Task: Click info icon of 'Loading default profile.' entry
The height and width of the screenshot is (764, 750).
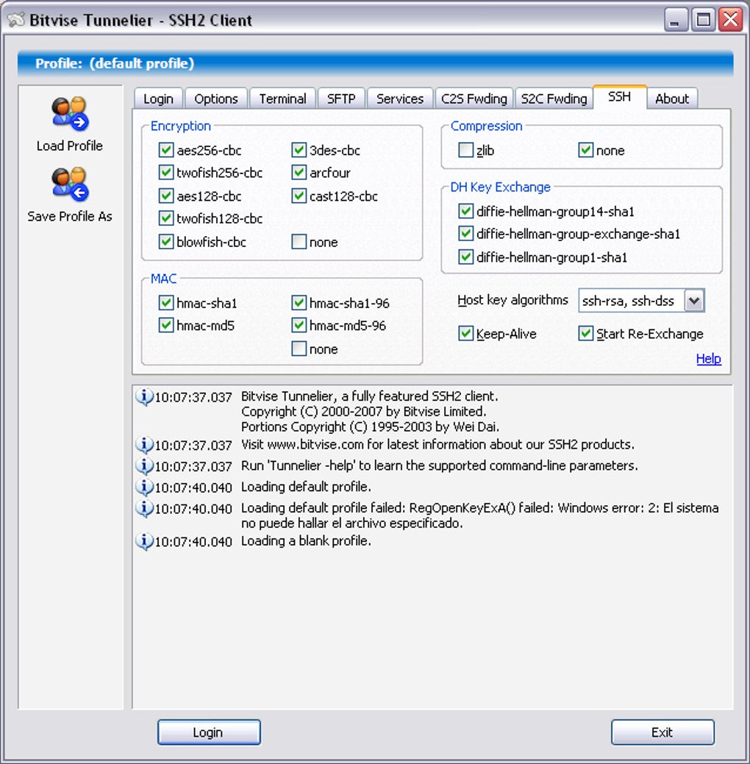Action: pyautogui.click(x=144, y=487)
